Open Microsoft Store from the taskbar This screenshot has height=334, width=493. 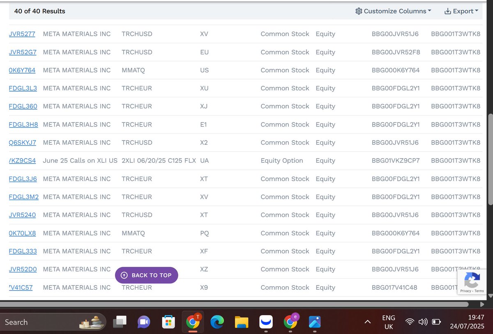pyautogui.click(x=168, y=322)
